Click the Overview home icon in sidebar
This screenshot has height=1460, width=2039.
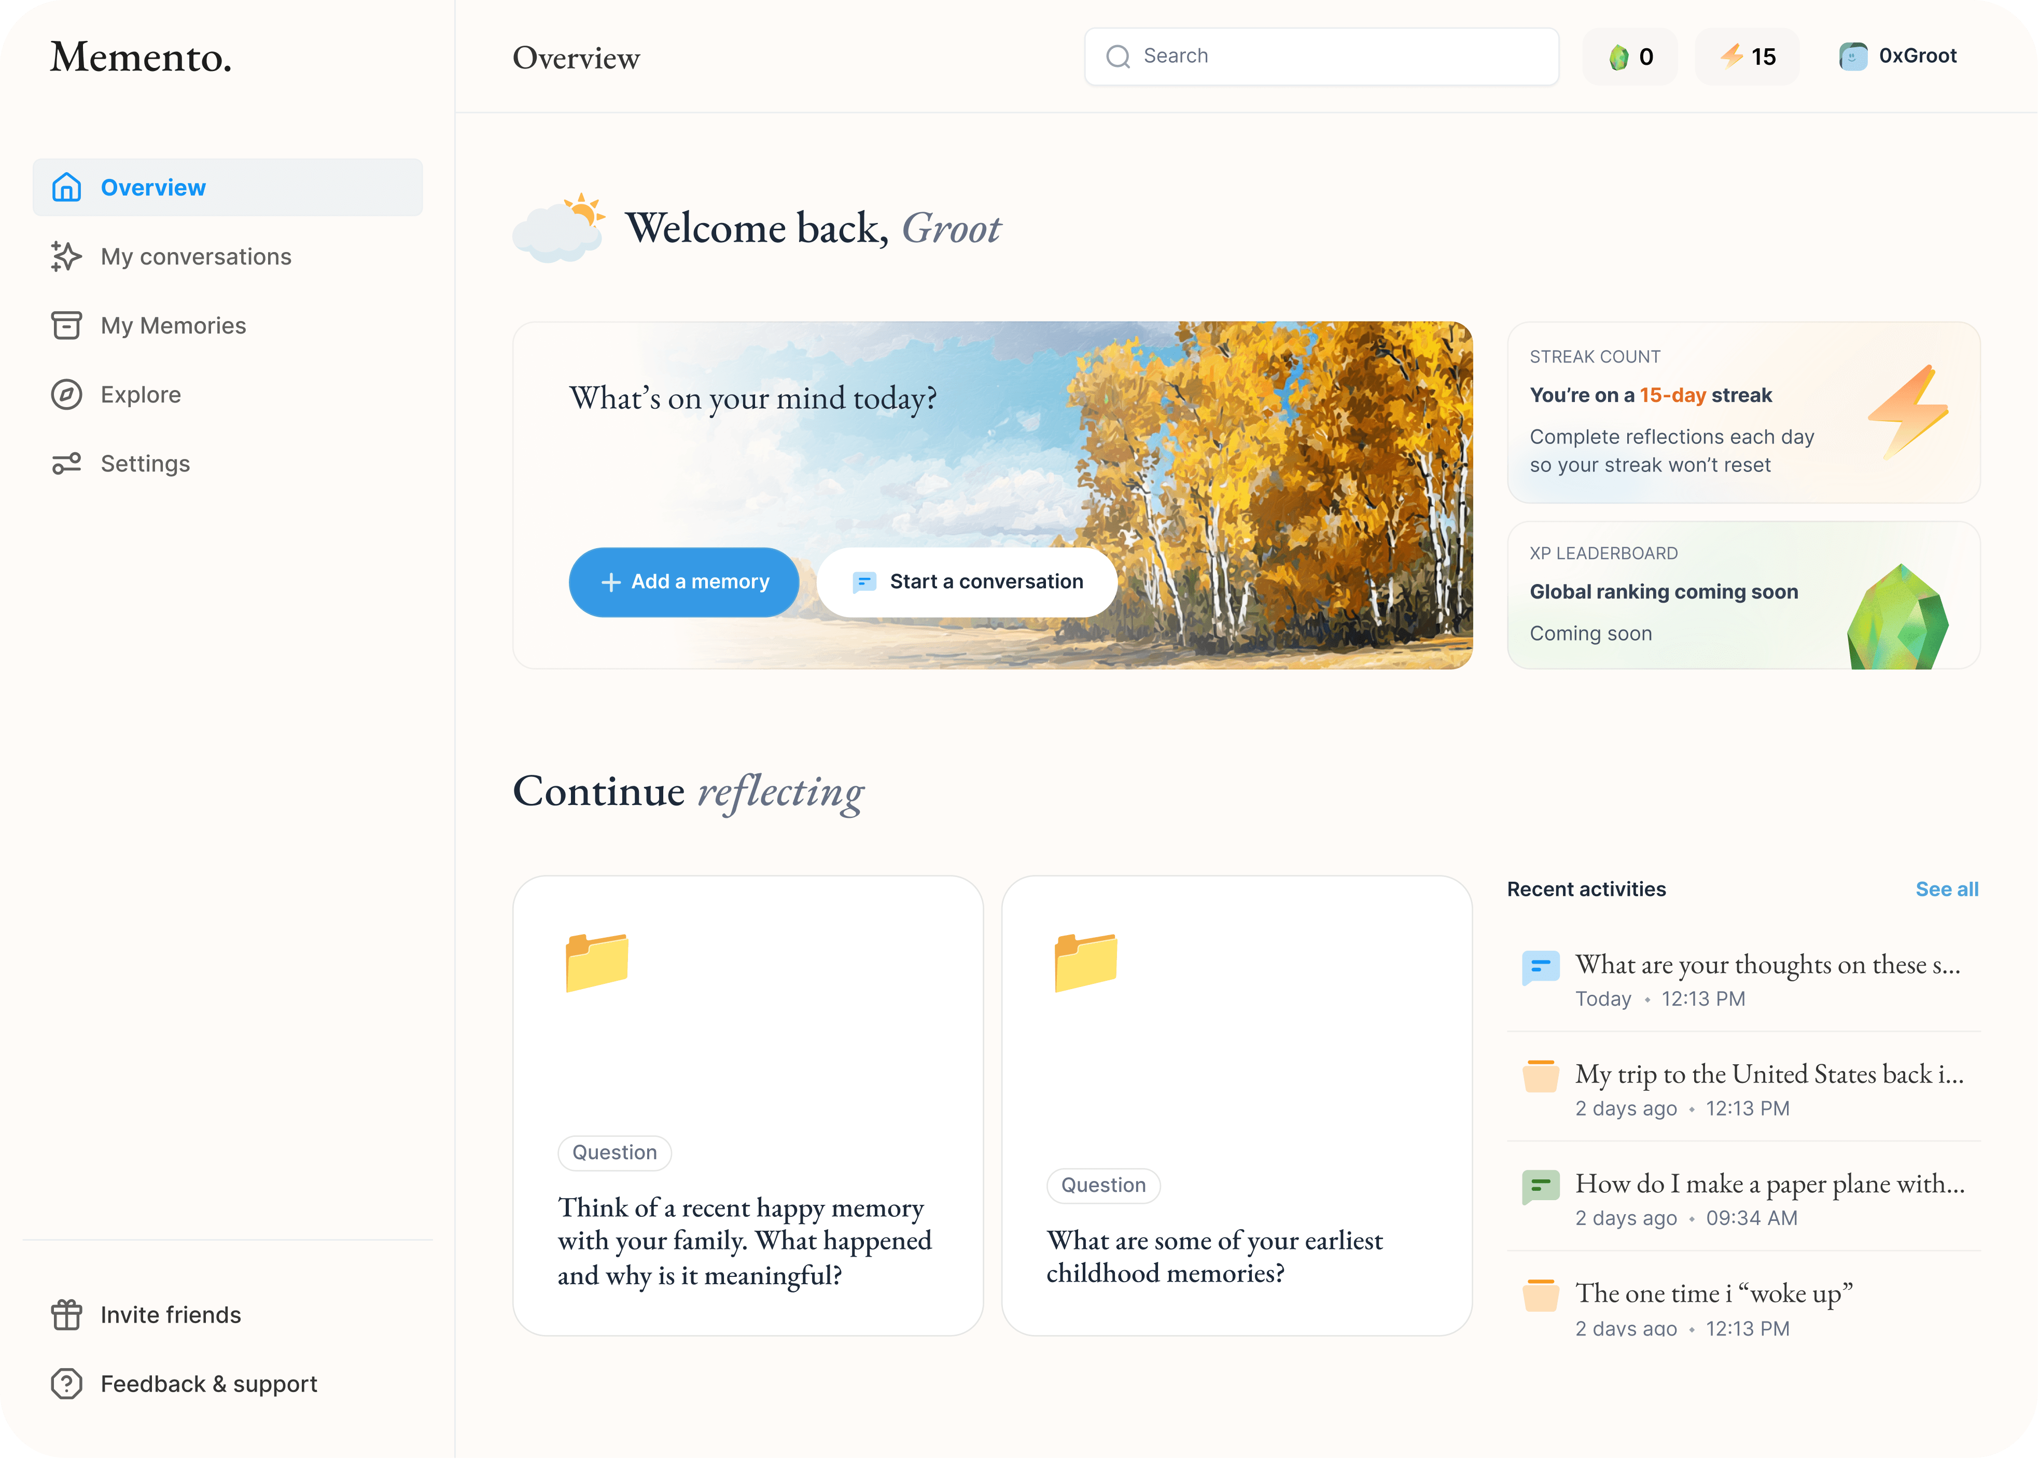coord(66,187)
